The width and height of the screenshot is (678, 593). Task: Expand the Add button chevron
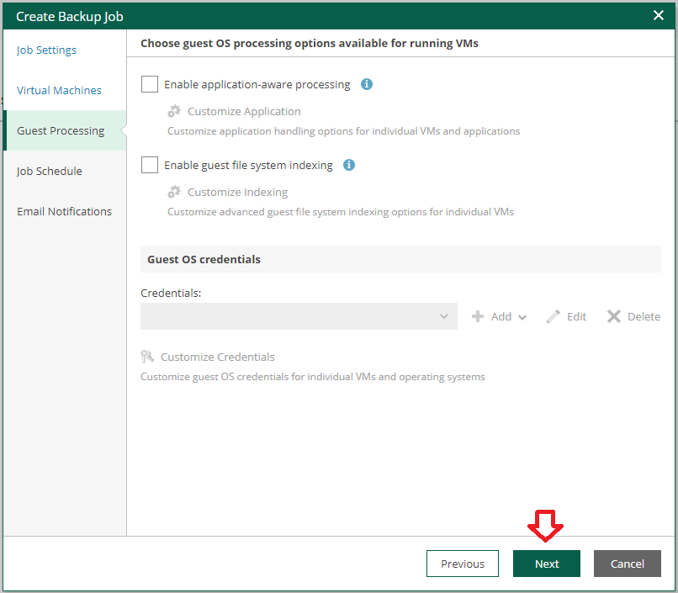point(522,317)
